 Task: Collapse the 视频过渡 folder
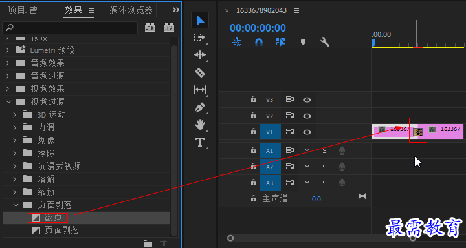point(8,102)
